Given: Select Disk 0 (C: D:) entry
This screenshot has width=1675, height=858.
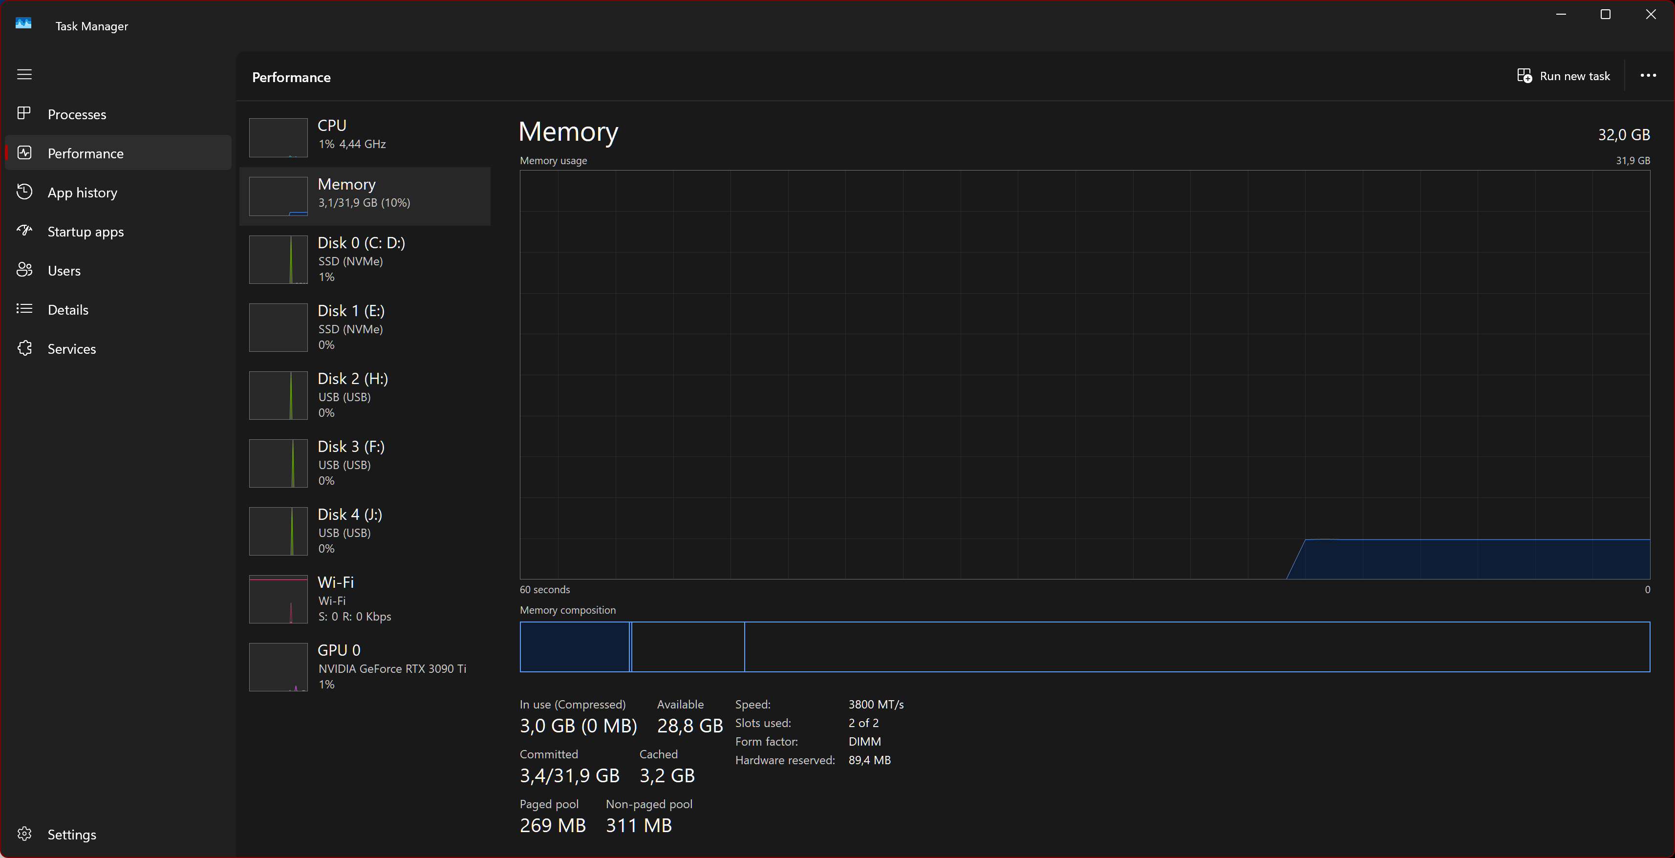Looking at the screenshot, I should coord(364,259).
